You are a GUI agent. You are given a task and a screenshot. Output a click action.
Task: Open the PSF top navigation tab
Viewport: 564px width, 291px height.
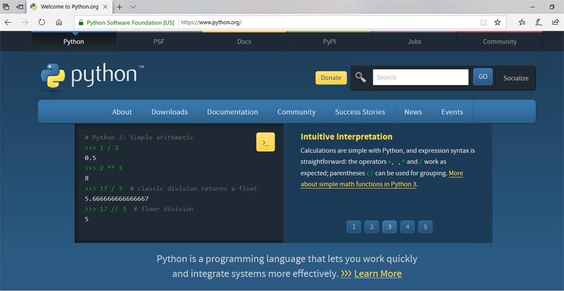point(159,42)
